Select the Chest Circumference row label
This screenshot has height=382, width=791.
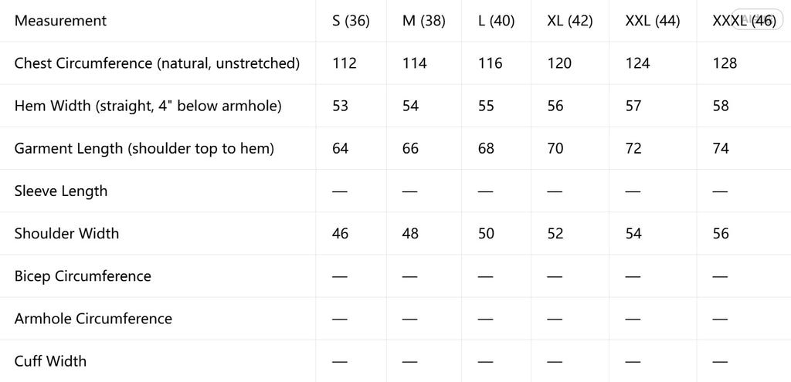[158, 63]
